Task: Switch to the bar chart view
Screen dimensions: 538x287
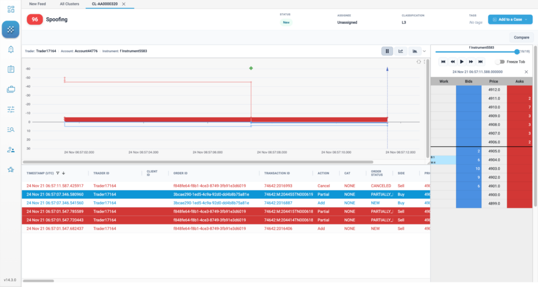Action: pos(415,51)
